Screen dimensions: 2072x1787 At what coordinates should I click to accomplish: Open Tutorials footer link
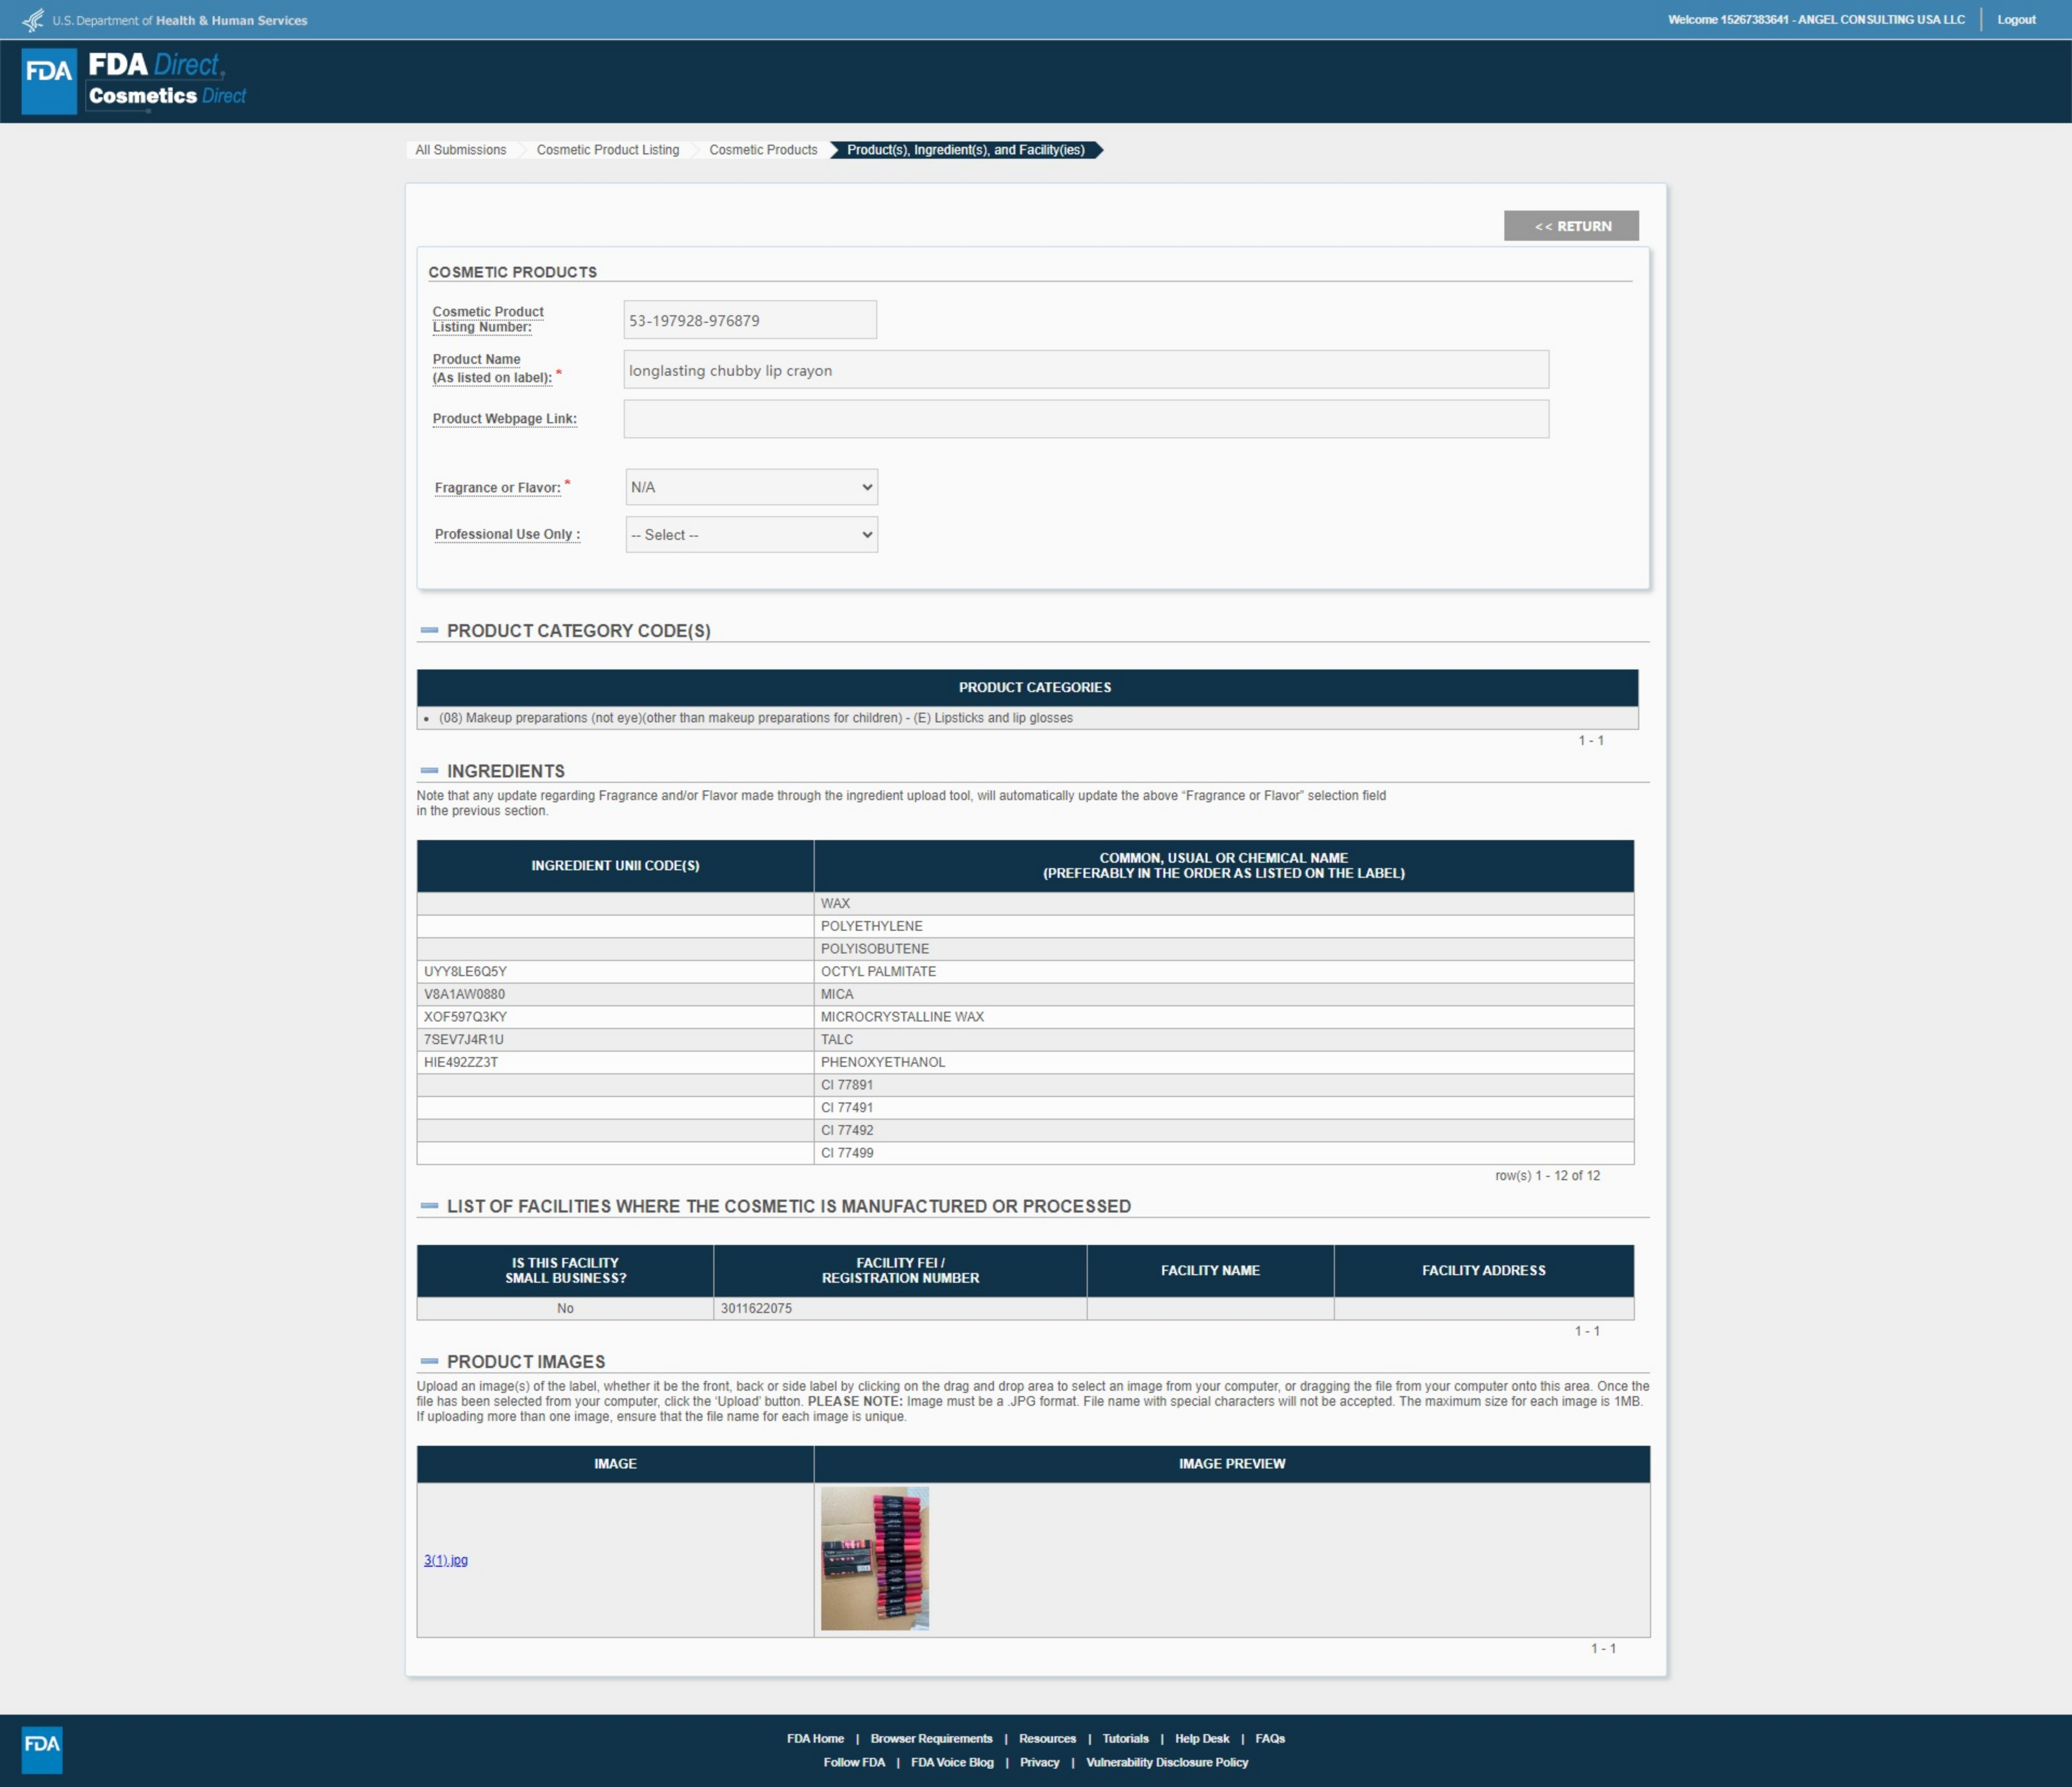[1125, 1738]
